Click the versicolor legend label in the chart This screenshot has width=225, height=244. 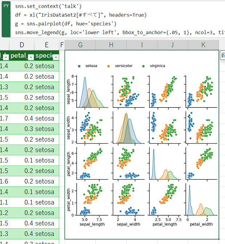124,66
